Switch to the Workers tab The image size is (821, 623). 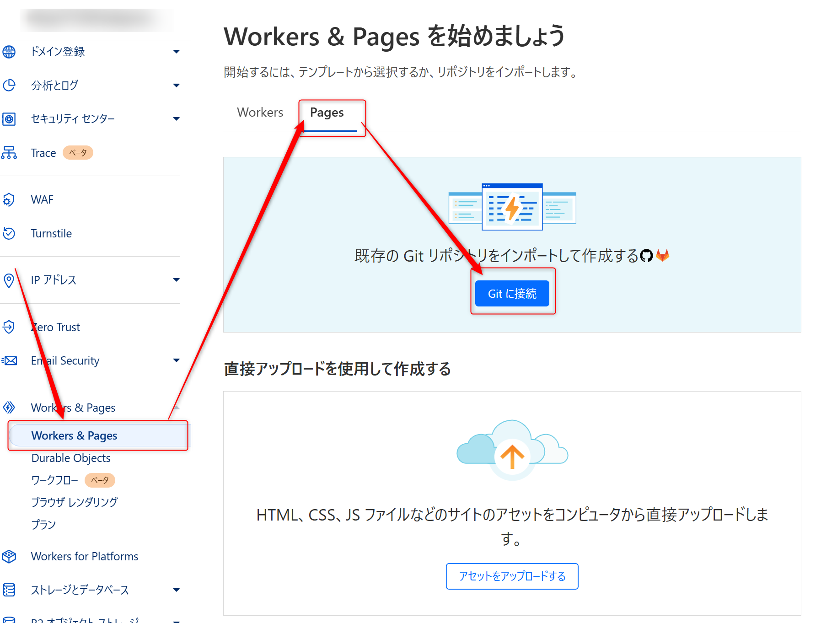click(x=260, y=113)
